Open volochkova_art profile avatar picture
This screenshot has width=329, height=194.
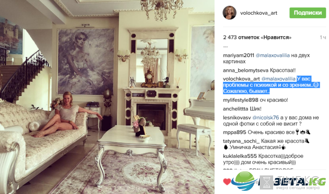click(x=229, y=13)
